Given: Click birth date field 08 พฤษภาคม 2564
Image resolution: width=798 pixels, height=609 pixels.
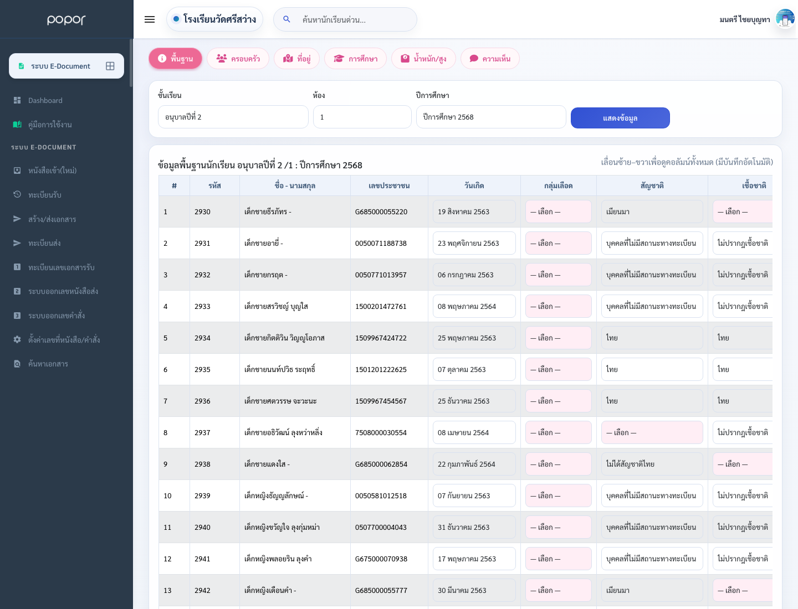Looking at the screenshot, I should point(474,306).
